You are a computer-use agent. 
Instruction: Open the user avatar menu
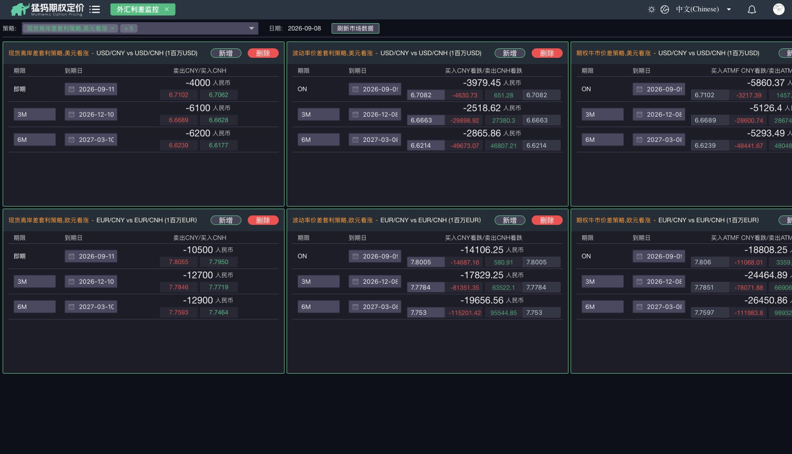click(x=779, y=9)
